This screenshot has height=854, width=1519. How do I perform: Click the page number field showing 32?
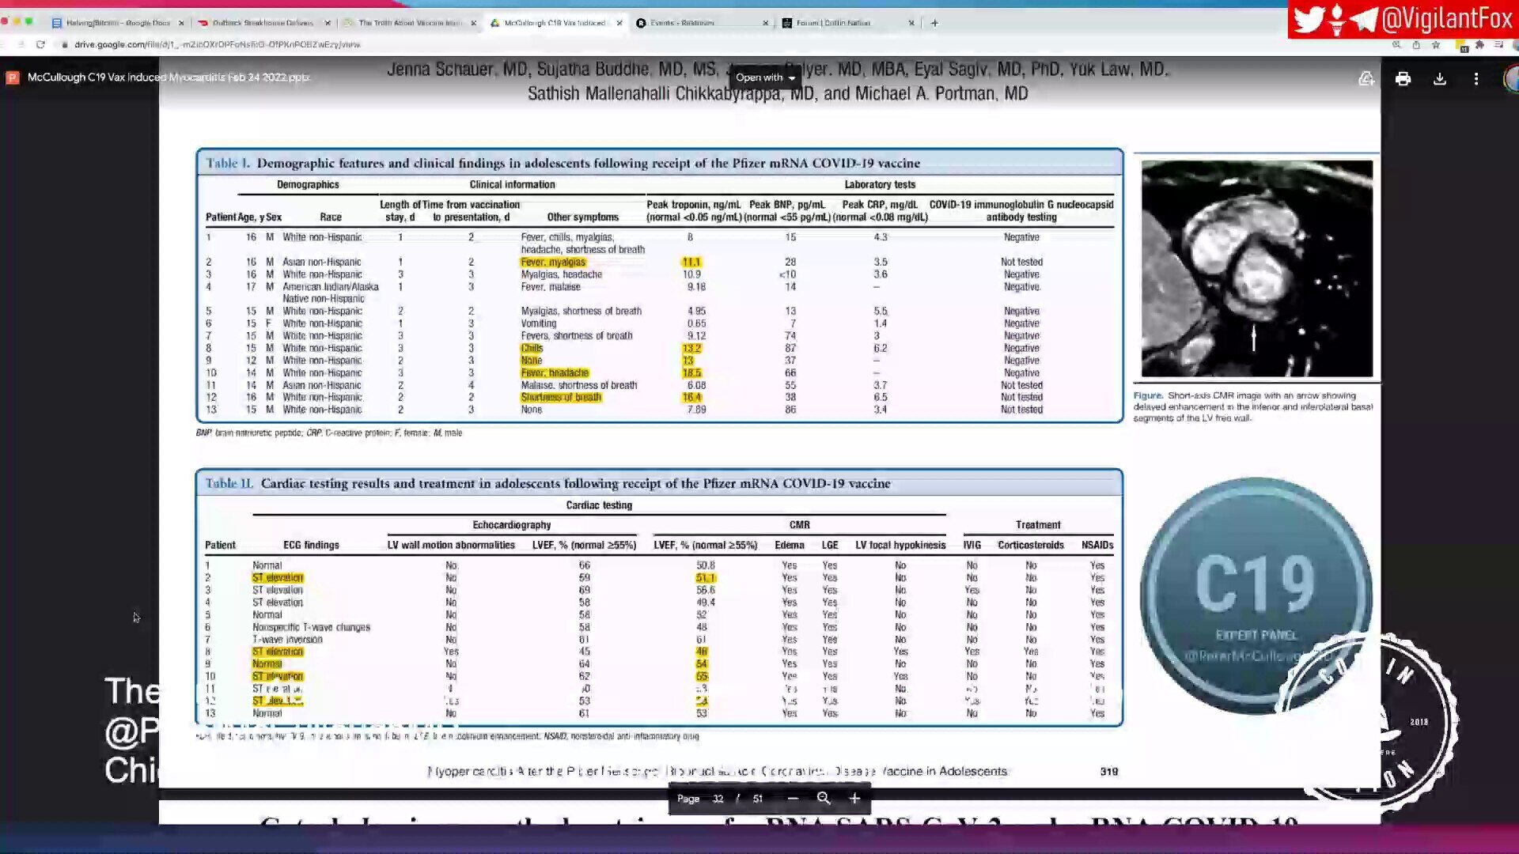(718, 799)
